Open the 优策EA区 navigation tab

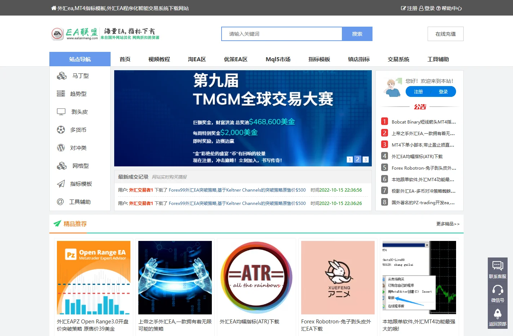[236, 59]
